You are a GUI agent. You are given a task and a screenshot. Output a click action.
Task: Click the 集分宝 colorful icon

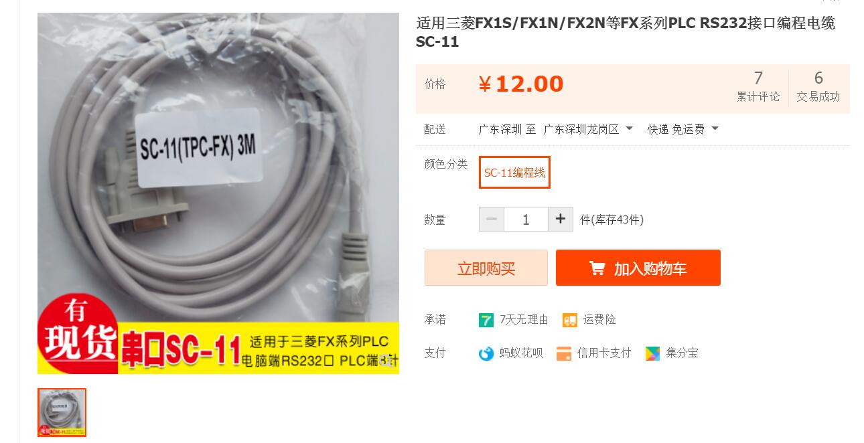(652, 353)
